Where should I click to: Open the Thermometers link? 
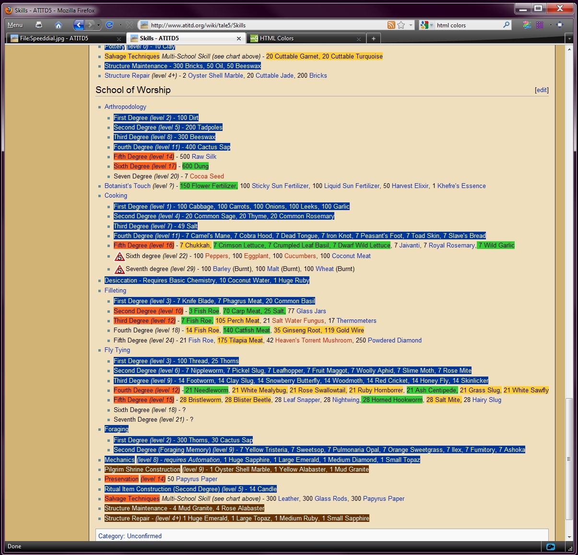356,321
